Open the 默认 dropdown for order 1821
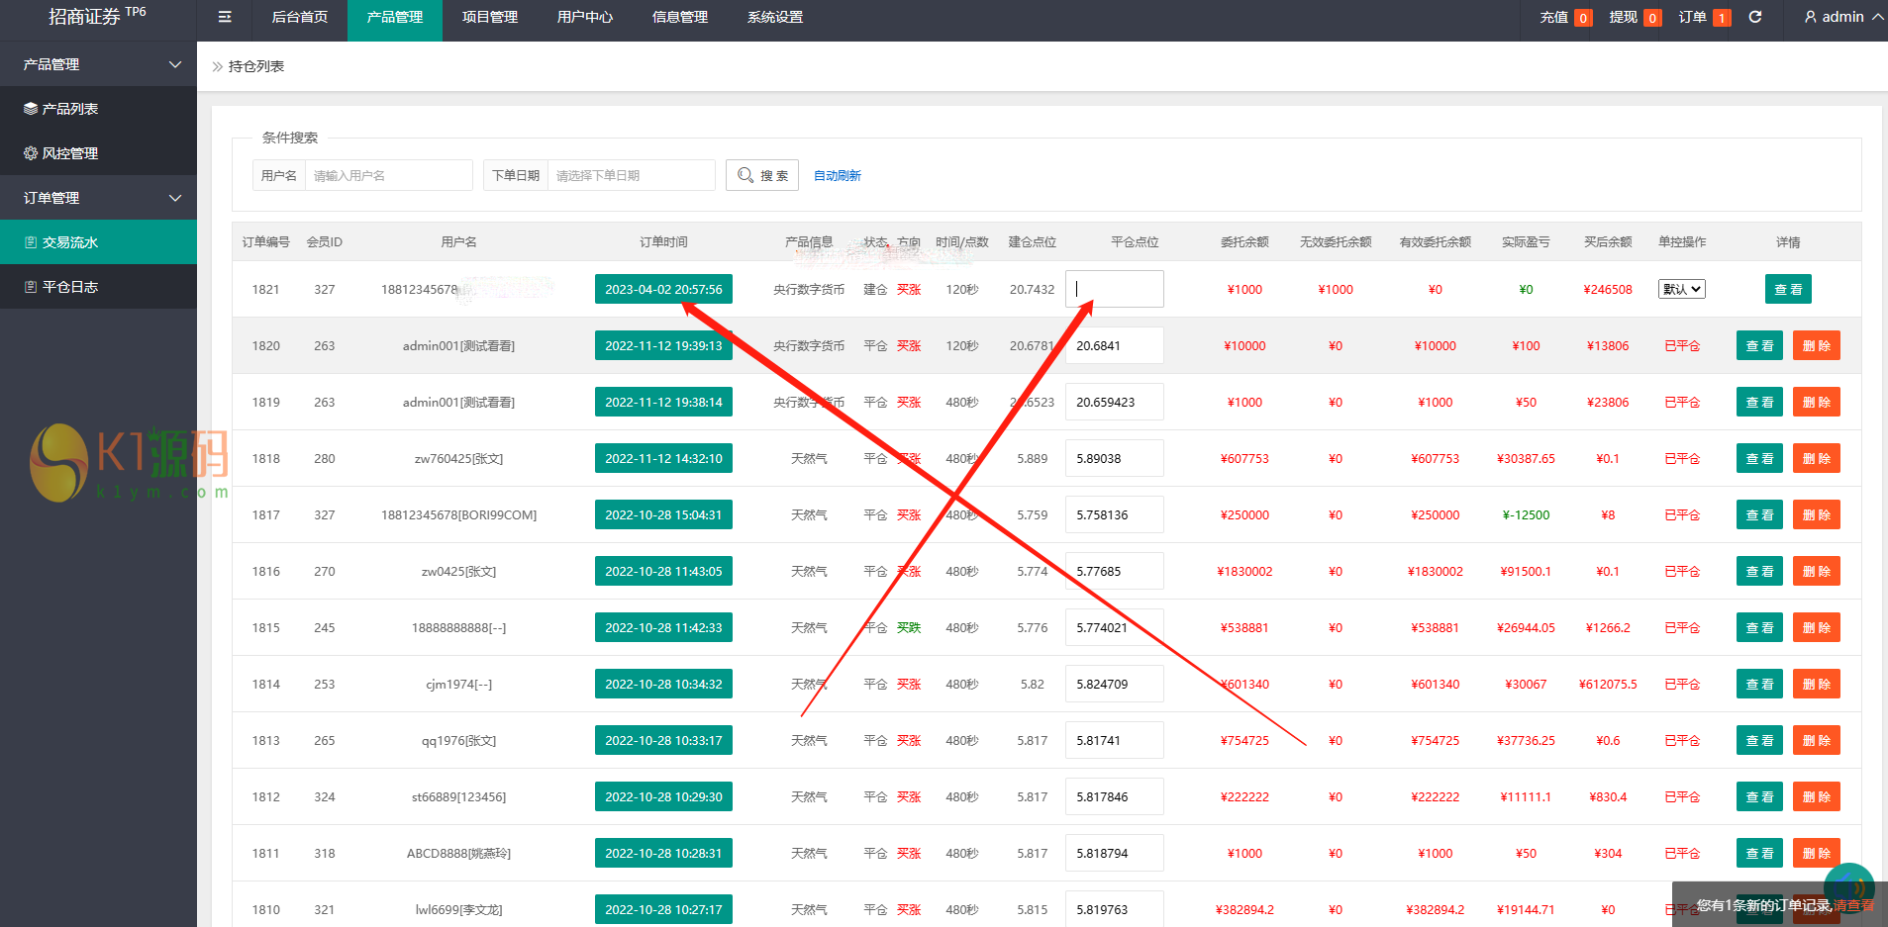This screenshot has height=927, width=1888. (x=1681, y=289)
